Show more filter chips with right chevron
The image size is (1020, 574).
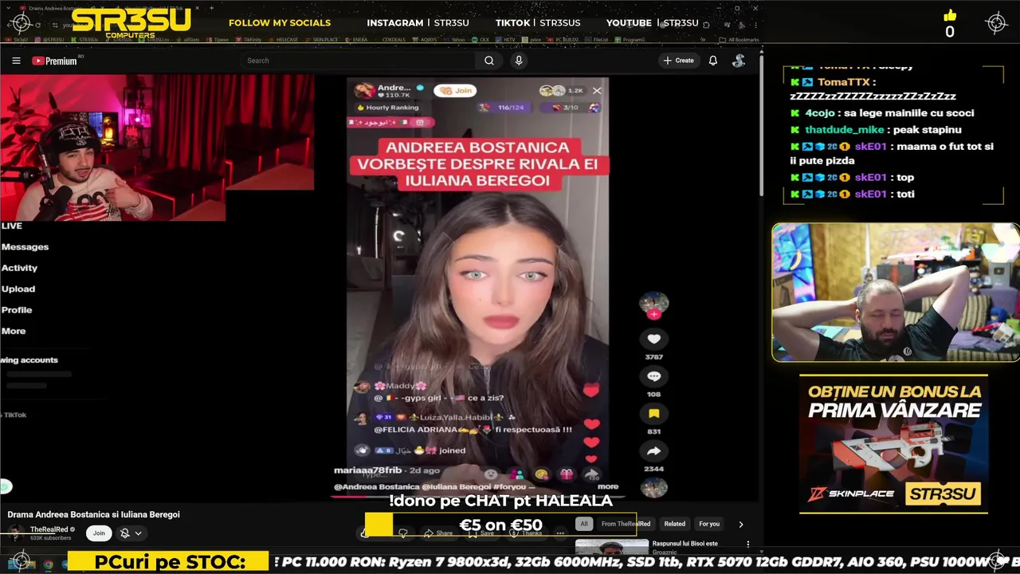[741, 524]
